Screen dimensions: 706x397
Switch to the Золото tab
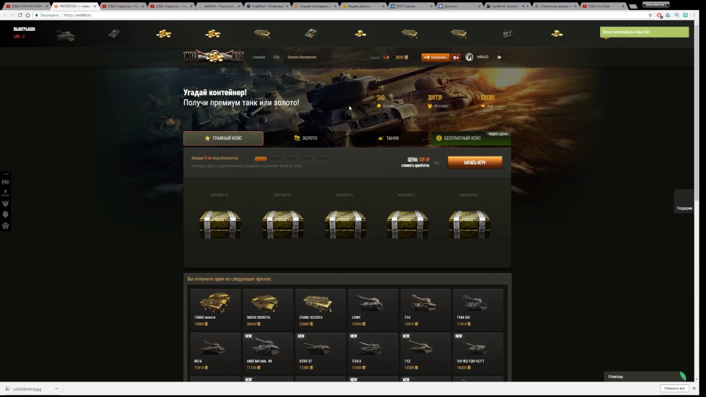(306, 138)
